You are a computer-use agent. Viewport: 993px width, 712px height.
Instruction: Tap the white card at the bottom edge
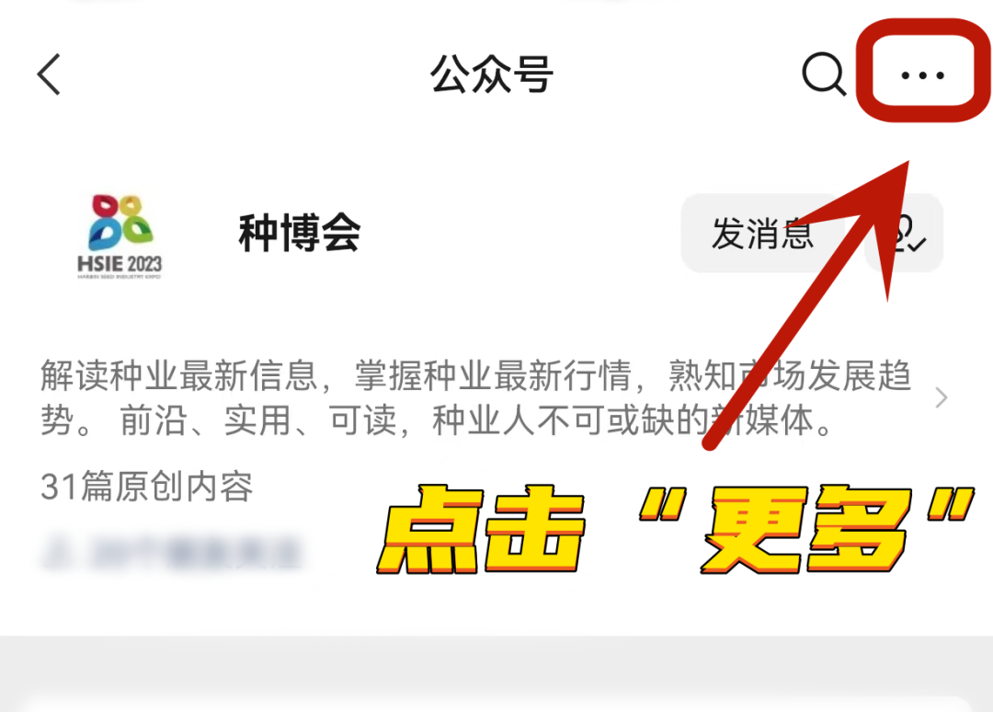click(x=496, y=705)
